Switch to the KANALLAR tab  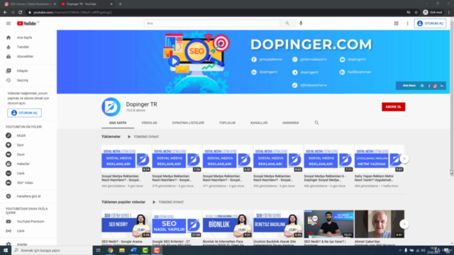coord(259,123)
